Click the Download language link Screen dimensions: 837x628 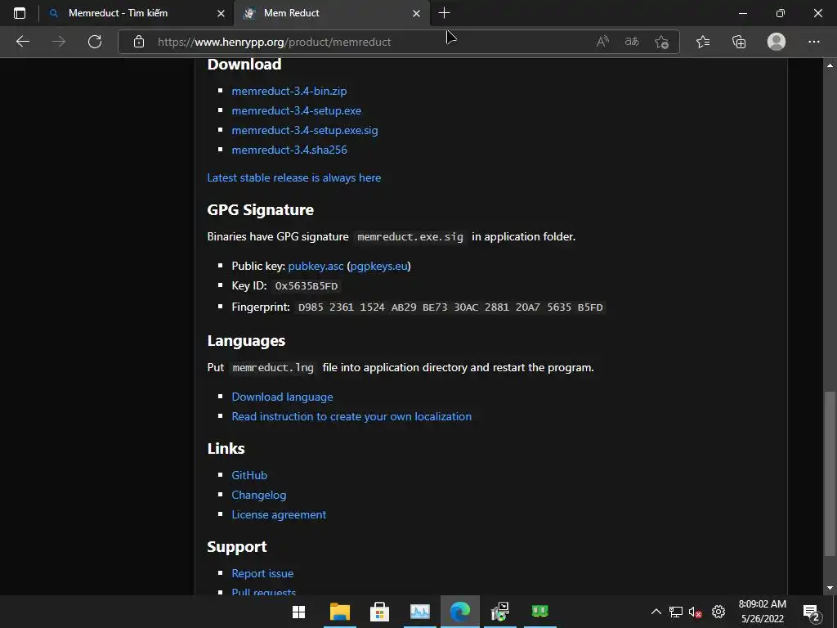[x=282, y=397]
